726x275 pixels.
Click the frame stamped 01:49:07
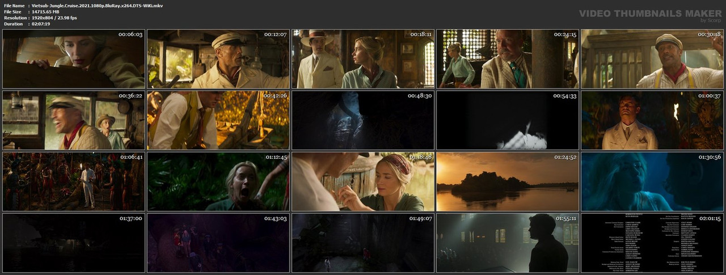(x=363, y=243)
